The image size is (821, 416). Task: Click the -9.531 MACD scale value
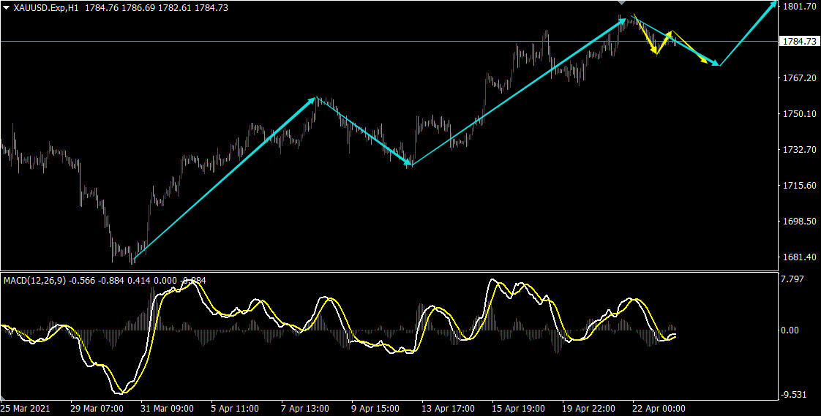794,395
